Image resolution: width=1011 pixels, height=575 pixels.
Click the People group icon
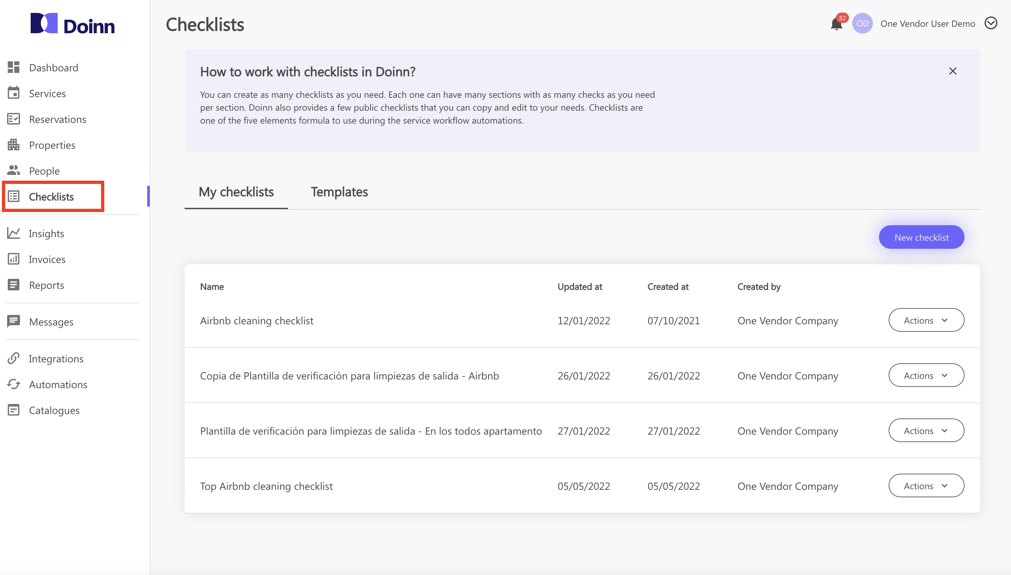click(14, 170)
